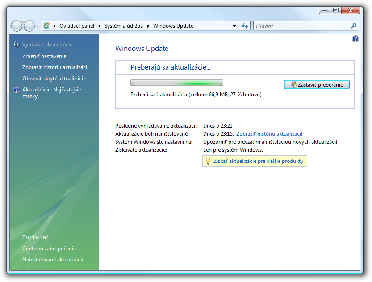Screen dimensions: 372x282
Task: Click the question mark icon beside Najčastejšie otázky
Action: pyautogui.click(x=16, y=90)
